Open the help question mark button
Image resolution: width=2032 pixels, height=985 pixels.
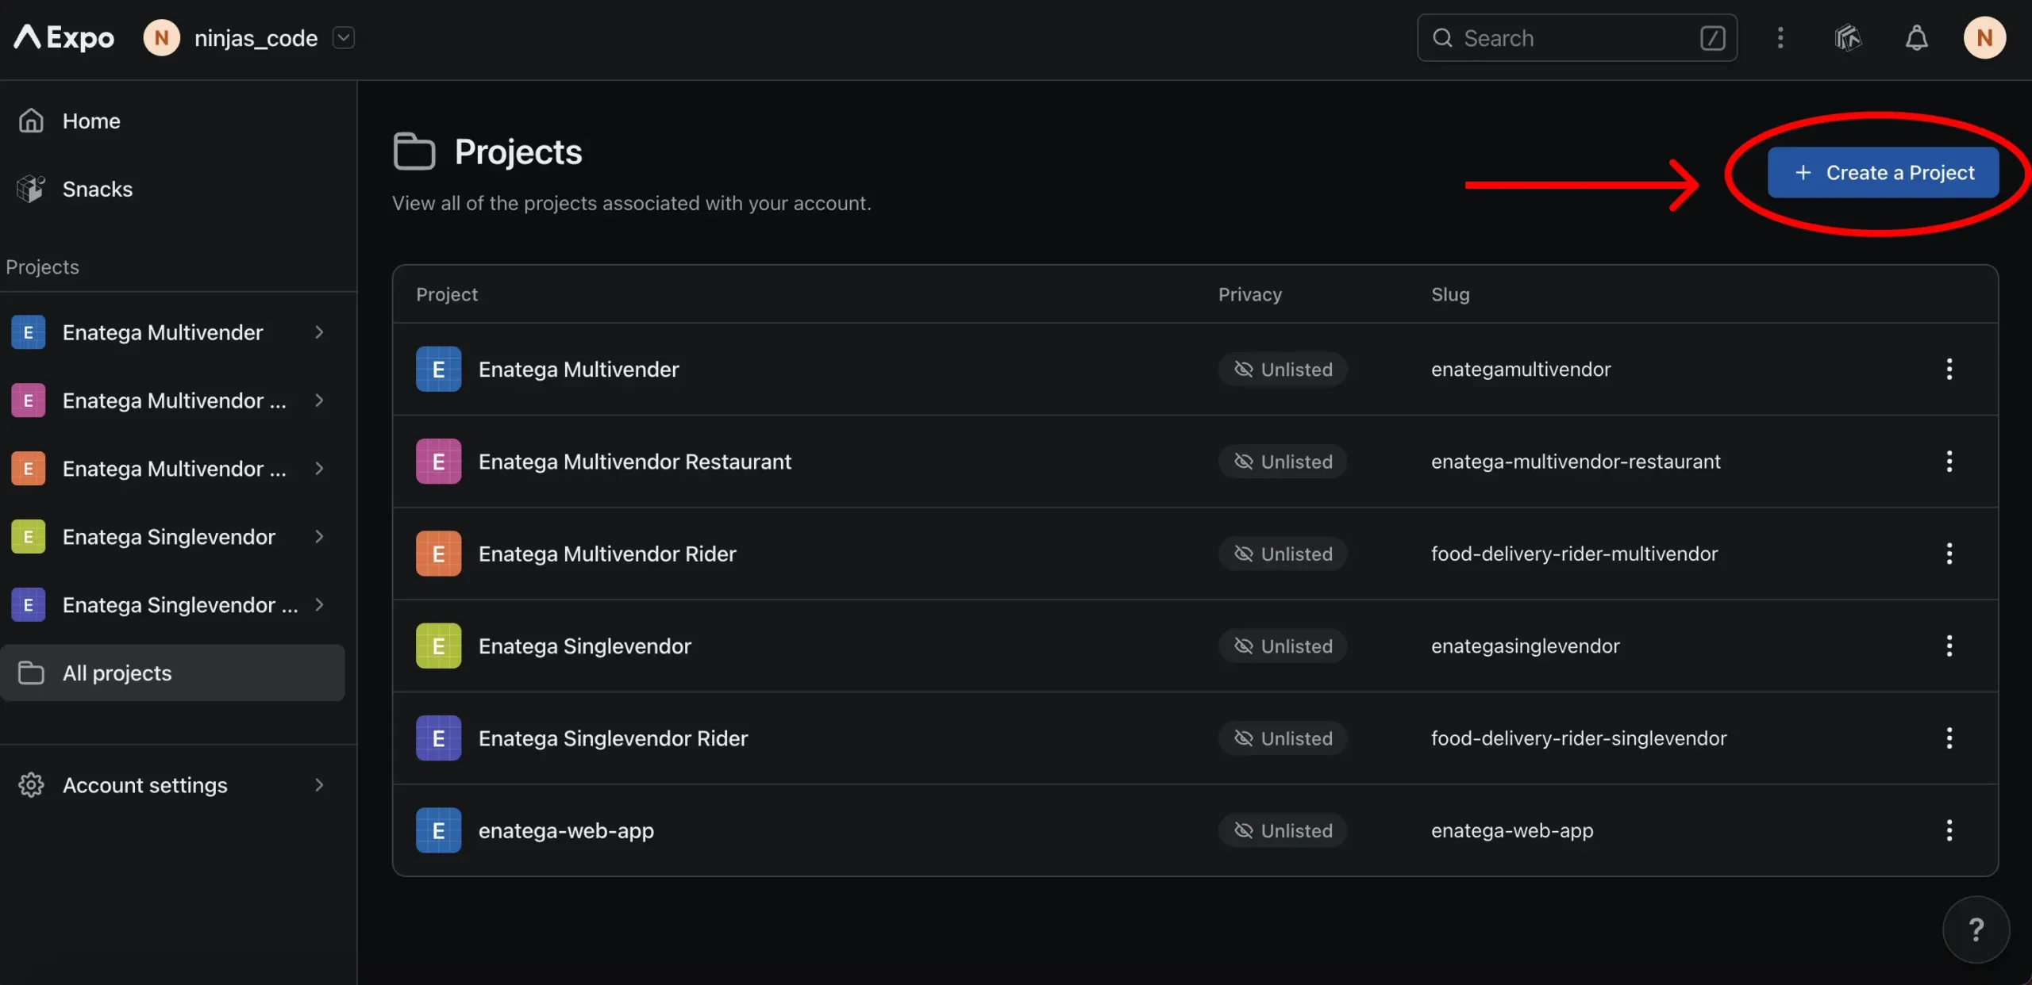(x=1976, y=929)
